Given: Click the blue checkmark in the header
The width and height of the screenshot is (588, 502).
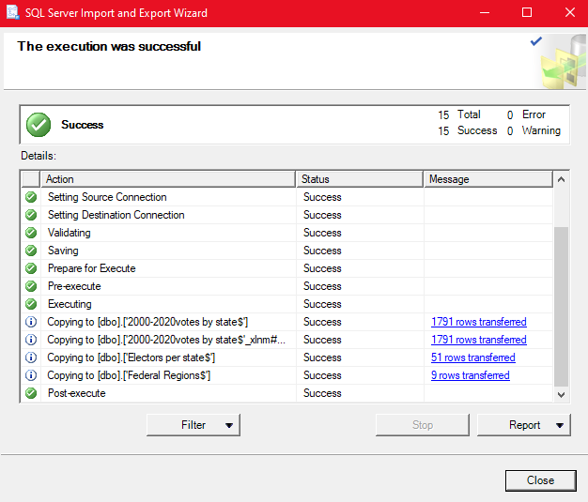Looking at the screenshot, I should [x=536, y=41].
